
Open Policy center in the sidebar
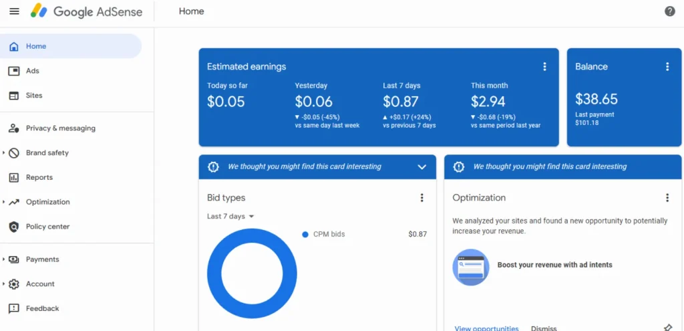click(47, 227)
